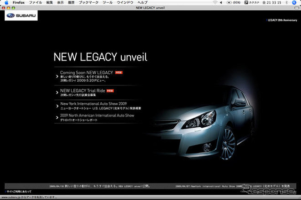Click the 2009/04/10 news ticker item
The width and height of the screenshot is (301, 200).
coord(100,186)
